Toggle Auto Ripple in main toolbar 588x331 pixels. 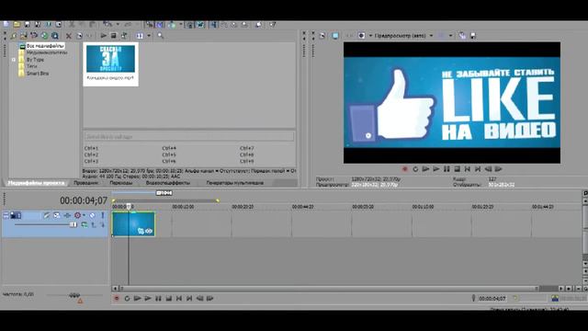172,25
